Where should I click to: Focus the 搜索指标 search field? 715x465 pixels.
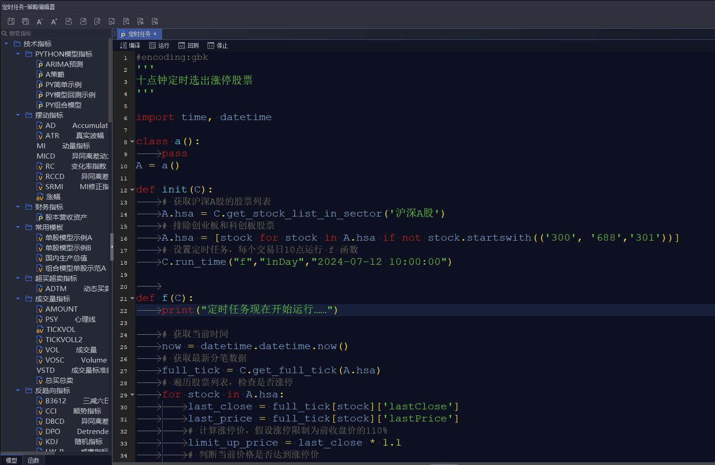coord(56,33)
